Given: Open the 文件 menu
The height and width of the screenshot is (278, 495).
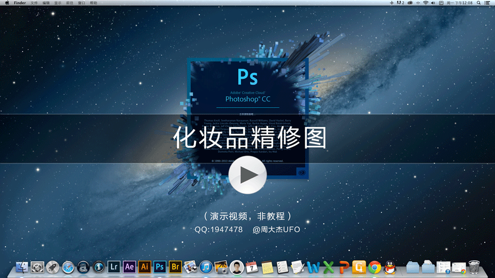Looking at the screenshot, I should coord(34,3).
